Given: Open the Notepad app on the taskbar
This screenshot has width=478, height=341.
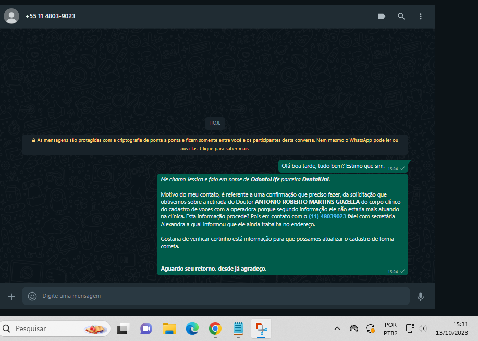Looking at the screenshot, I should (238, 329).
